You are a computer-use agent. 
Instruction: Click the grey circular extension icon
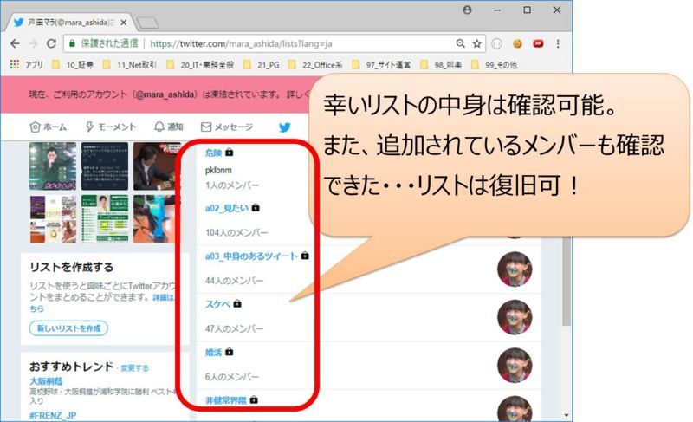pyautogui.click(x=496, y=43)
